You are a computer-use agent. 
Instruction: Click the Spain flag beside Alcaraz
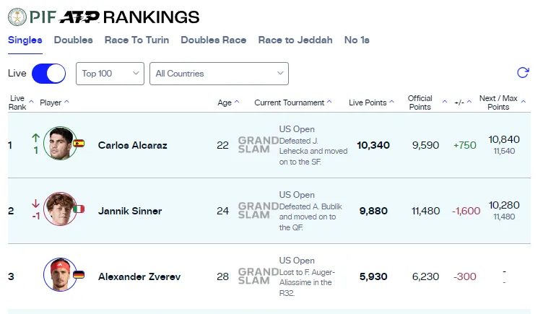click(79, 143)
